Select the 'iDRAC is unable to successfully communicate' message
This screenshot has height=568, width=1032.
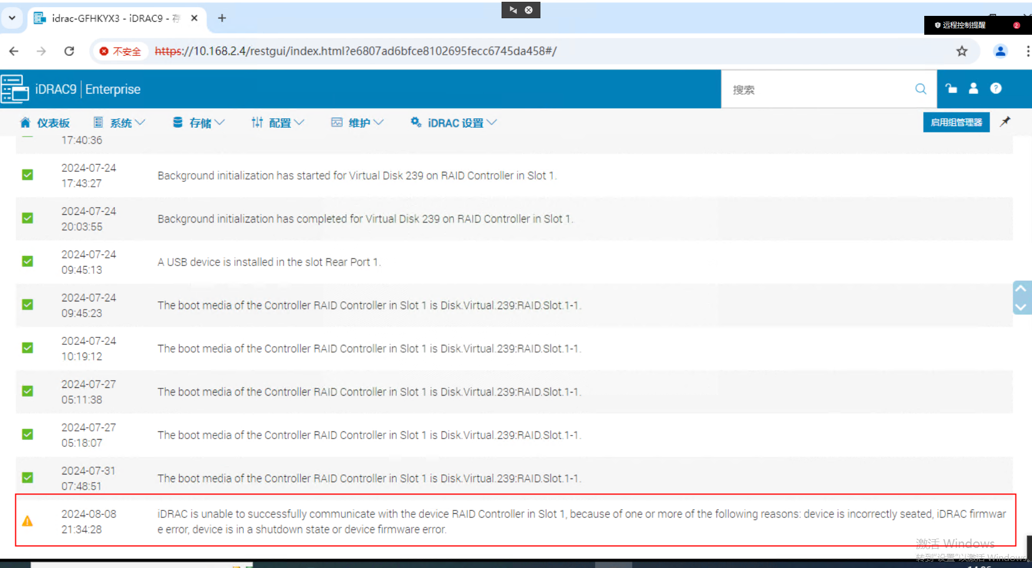[x=582, y=522]
